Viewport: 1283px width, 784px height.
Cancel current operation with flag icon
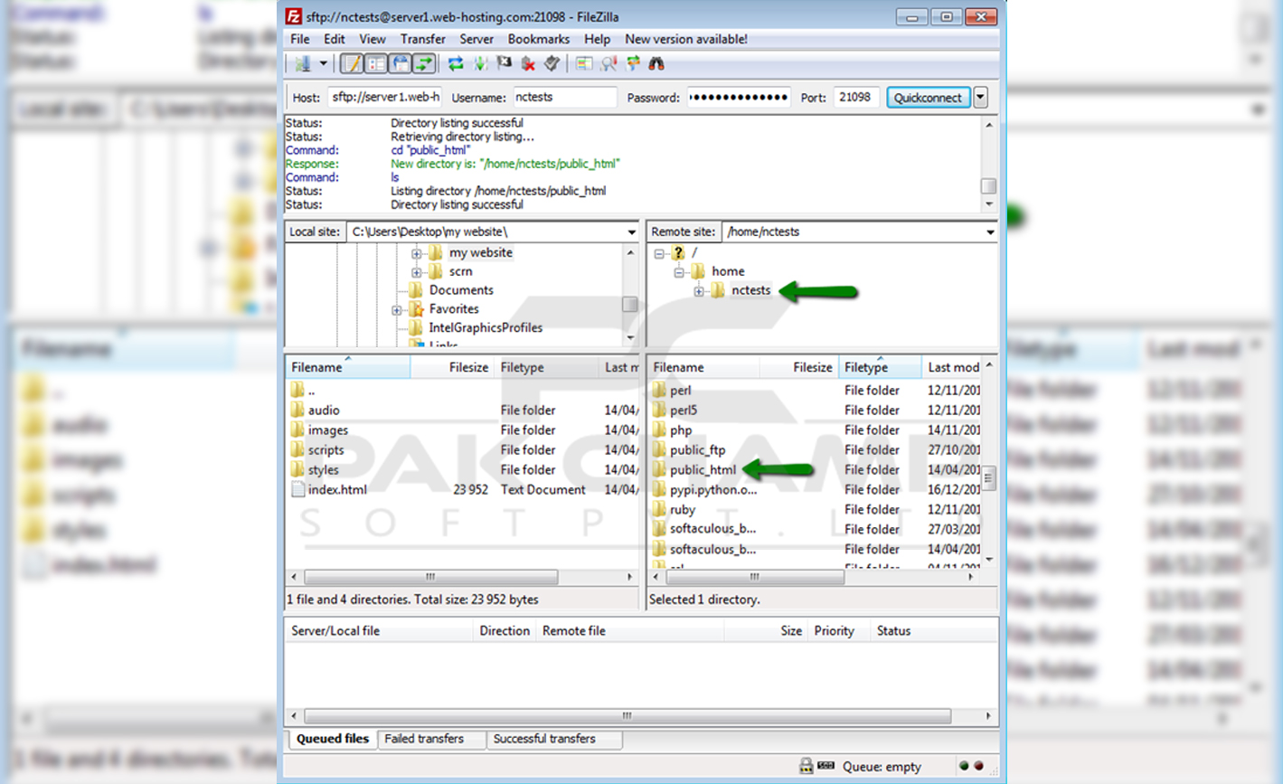point(505,63)
